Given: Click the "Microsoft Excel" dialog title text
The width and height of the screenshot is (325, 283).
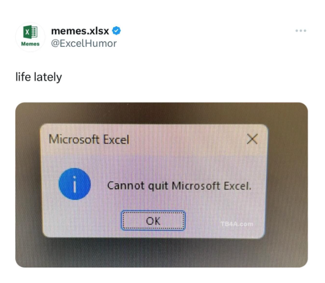Looking at the screenshot, I should (89, 139).
